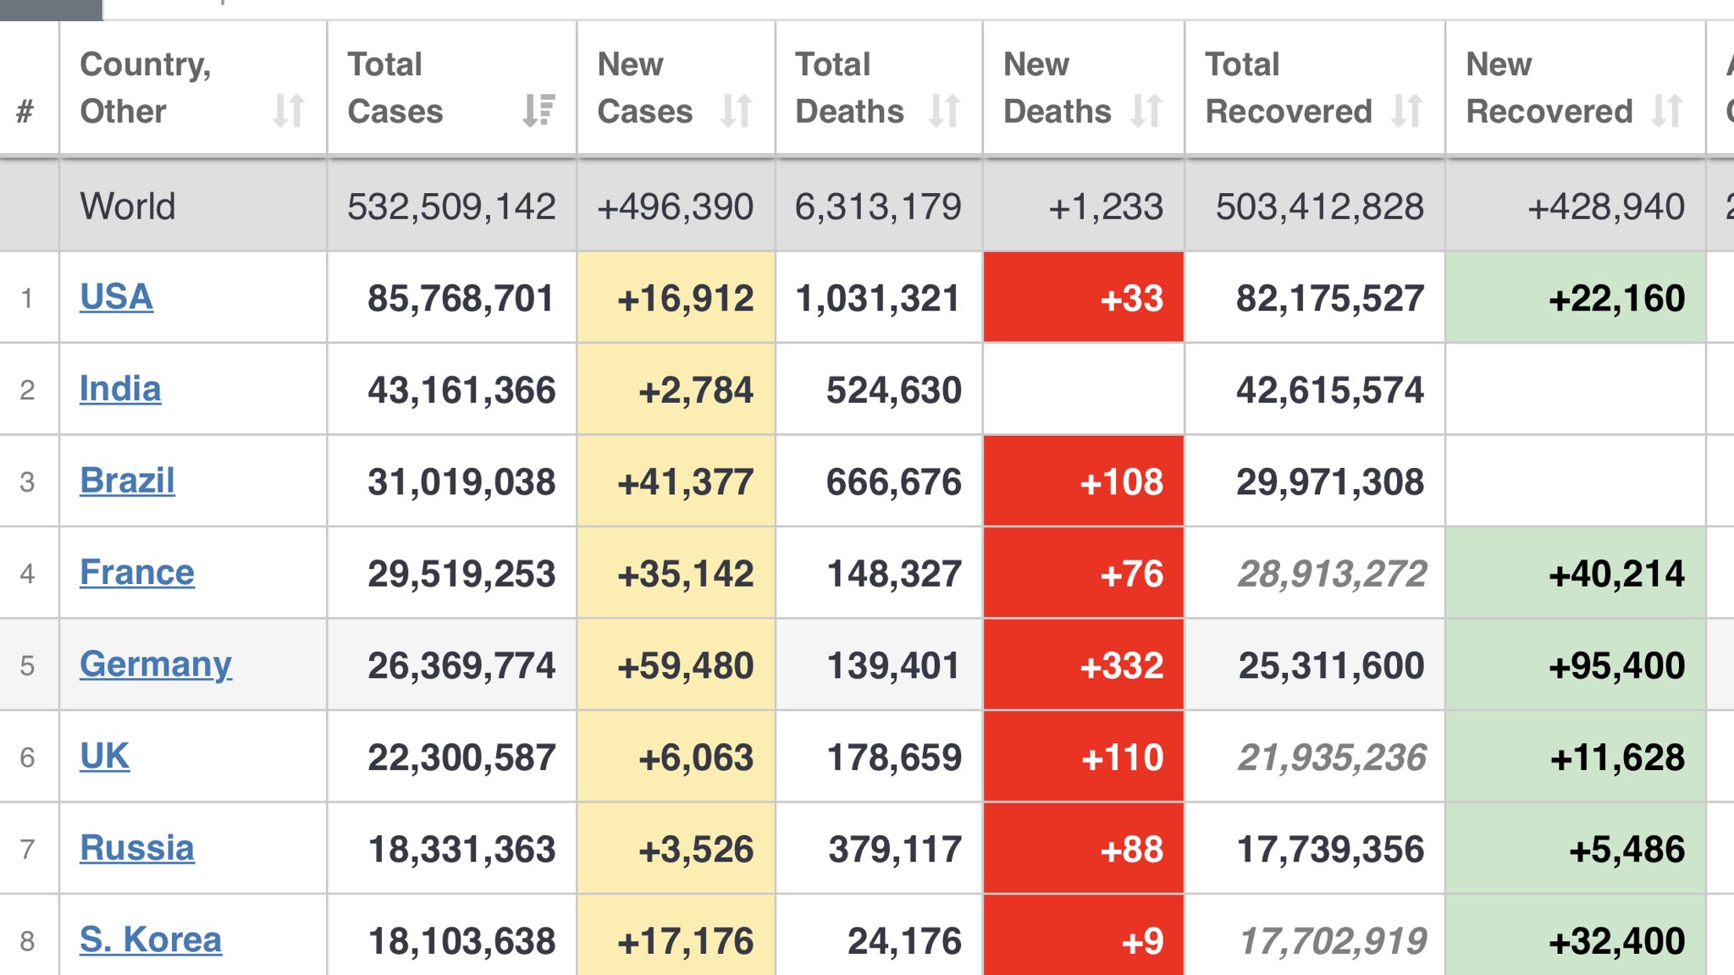Open the Brazil country page
Screen dimensions: 1734x975
127,481
